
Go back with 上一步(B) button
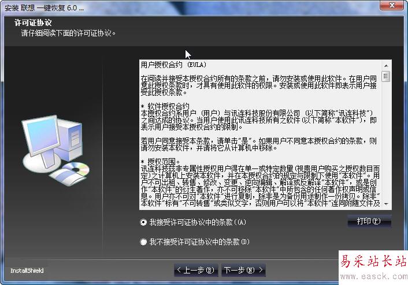click(x=196, y=270)
